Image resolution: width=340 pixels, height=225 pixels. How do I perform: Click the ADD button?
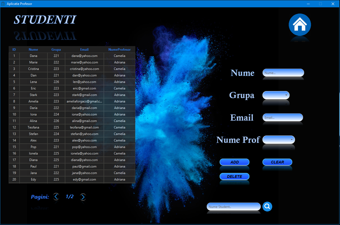(x=235, y=162)
